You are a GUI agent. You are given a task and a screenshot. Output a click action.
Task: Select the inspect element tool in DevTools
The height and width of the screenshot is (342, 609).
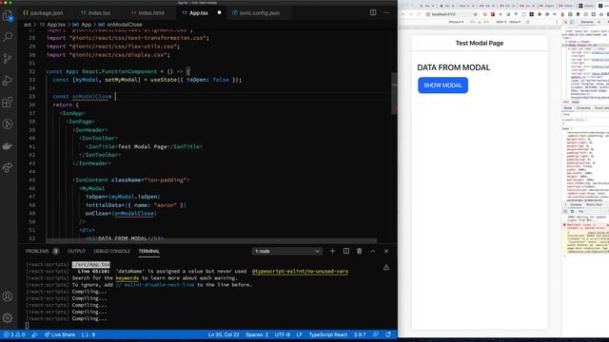[565, 22]
